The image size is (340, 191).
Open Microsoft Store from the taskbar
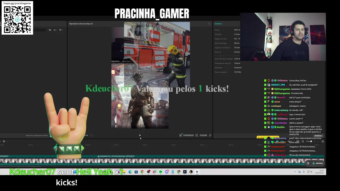coord(136,172)
